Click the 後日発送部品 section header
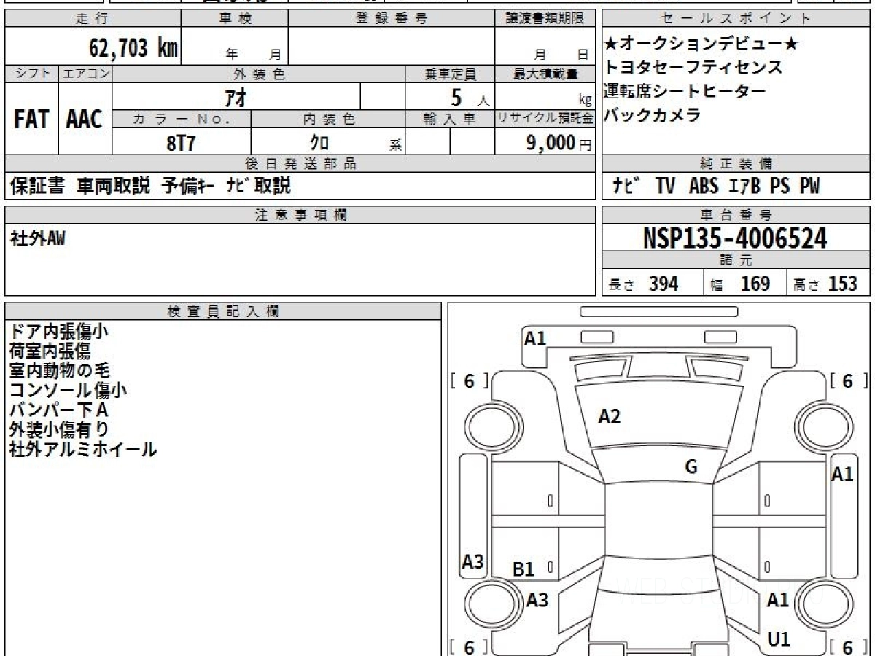Screen dimensions: 875x656 click(300, 164)
